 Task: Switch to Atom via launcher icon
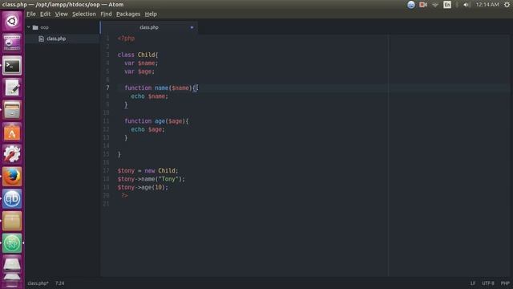pos(12,243)
